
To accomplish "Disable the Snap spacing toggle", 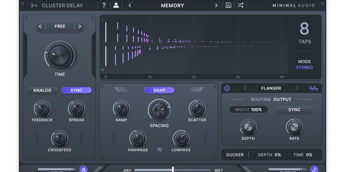I will [159, 90].
